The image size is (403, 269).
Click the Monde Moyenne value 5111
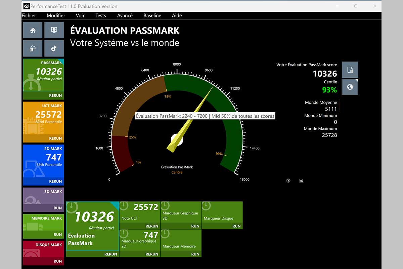coord(331,109)
